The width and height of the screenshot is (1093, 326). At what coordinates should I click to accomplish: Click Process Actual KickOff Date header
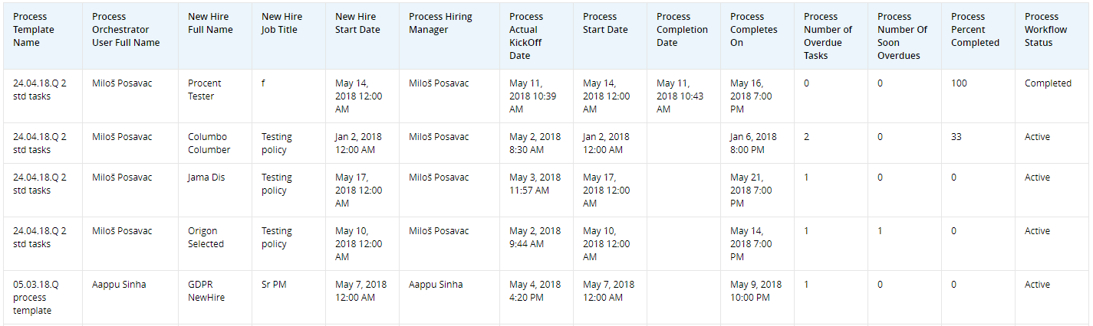526,36
